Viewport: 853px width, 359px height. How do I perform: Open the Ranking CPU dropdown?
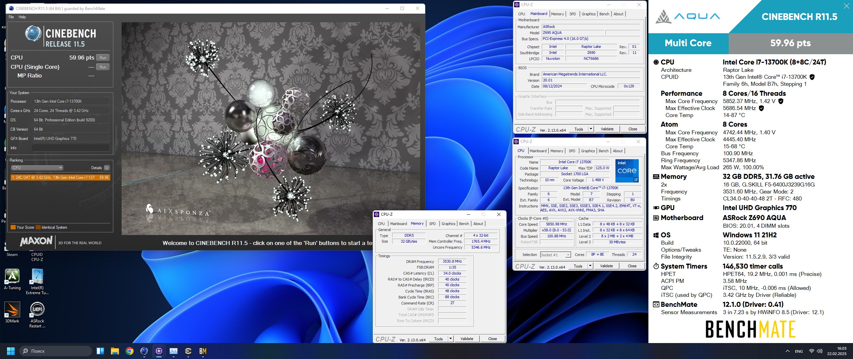[x=37, y=168]
